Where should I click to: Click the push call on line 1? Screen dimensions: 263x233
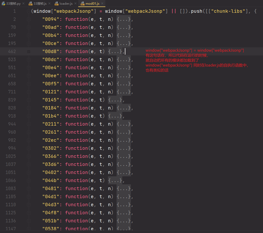(x=197, y=11)
